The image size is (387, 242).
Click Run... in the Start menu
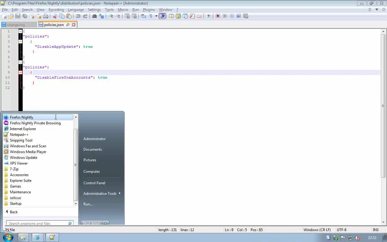(x=88, y=204)
